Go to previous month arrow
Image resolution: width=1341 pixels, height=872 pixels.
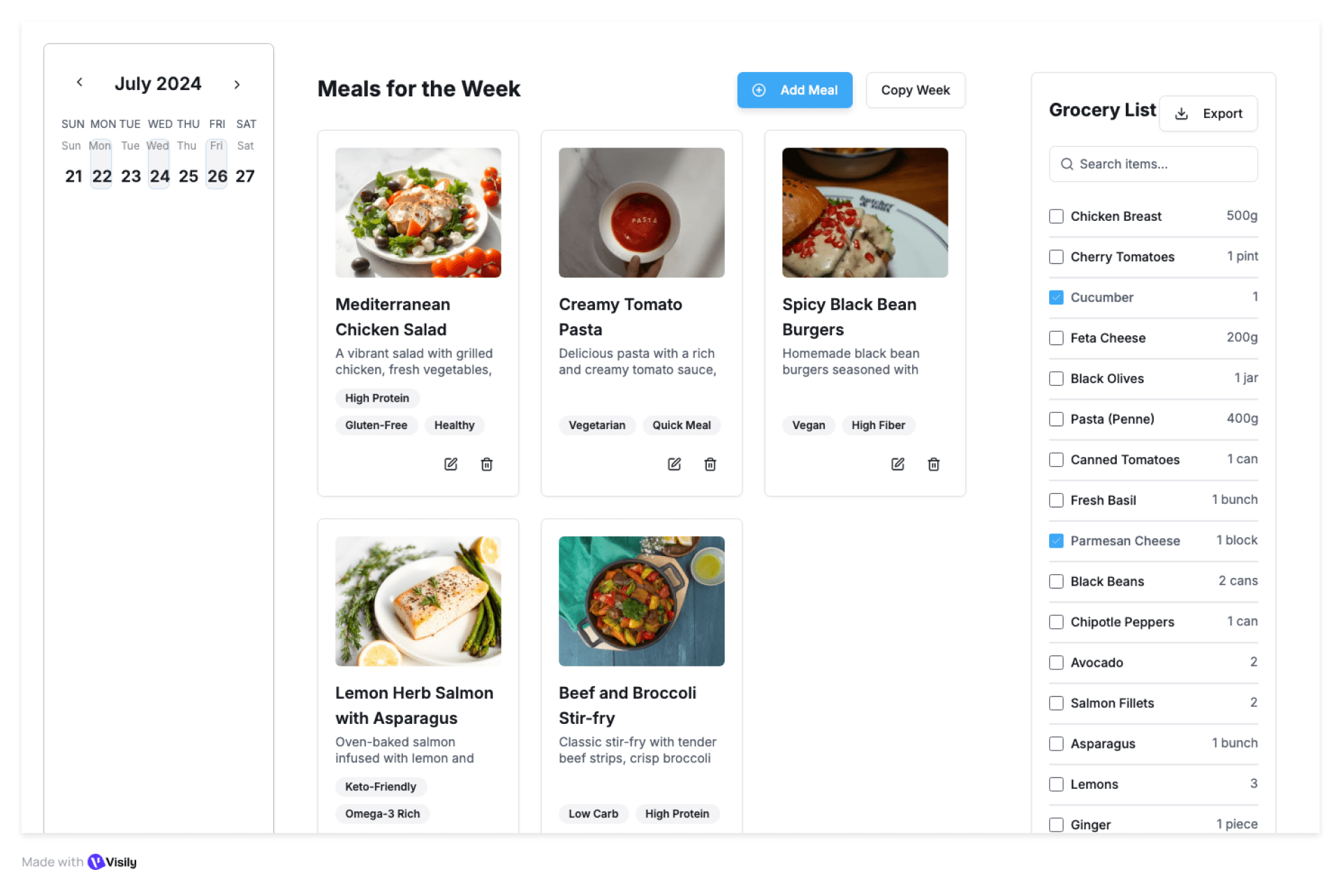point(80,82)
